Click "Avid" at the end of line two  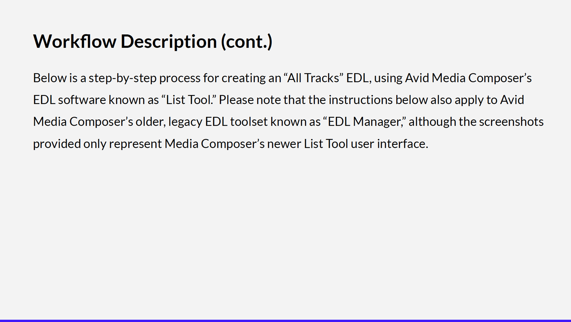pyautogui.click(x=512, y=100)
